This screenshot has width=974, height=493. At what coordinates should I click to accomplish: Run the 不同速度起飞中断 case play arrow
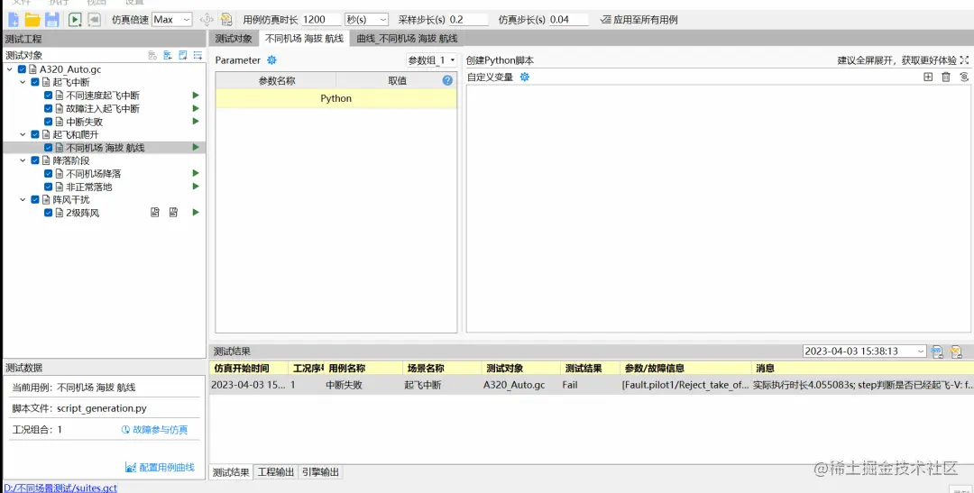tap(196, 96)
